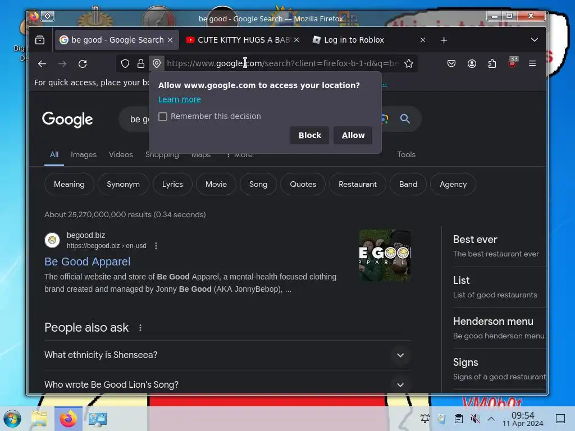Screen dimensions: 575x431
Task: Click the show desktop button in taskbar
Action: coord(560,419)
